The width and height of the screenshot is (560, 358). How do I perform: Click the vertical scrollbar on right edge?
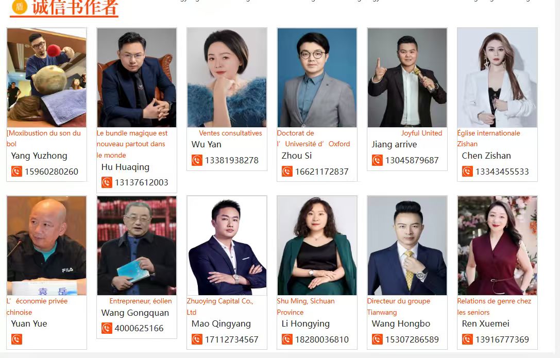557,178
